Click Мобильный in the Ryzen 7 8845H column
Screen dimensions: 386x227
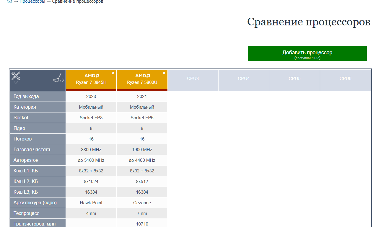pyautogui.click(x=91, y=107)
